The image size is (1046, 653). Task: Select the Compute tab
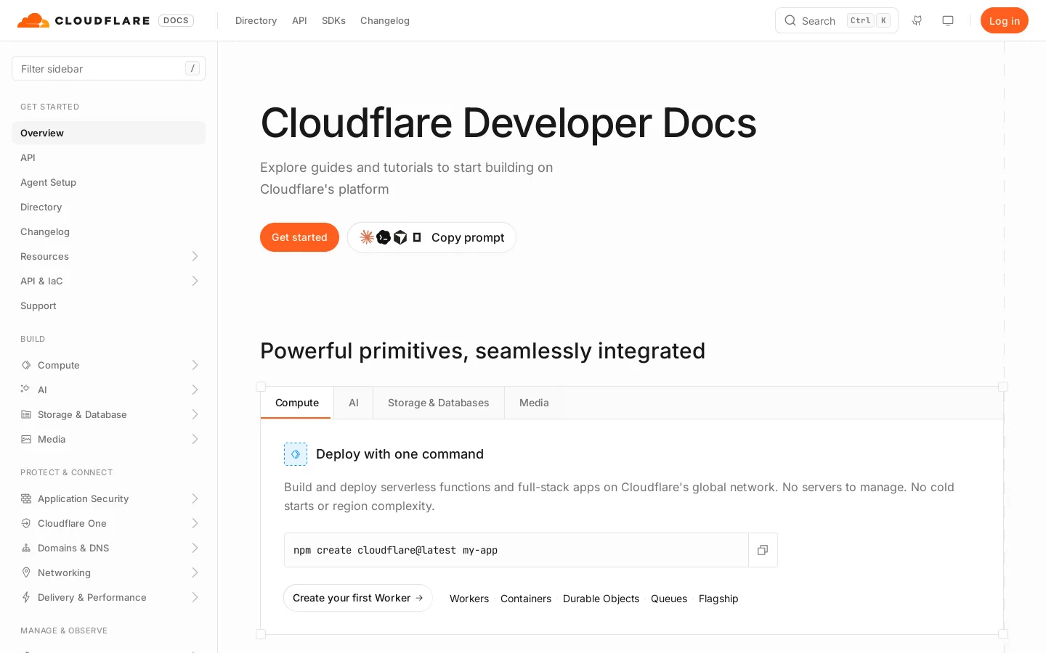pos(297,403)
